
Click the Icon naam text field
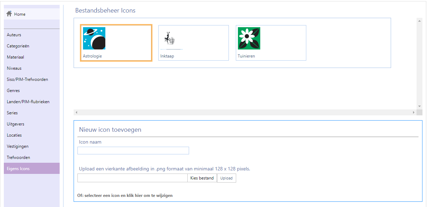[133, 151]
